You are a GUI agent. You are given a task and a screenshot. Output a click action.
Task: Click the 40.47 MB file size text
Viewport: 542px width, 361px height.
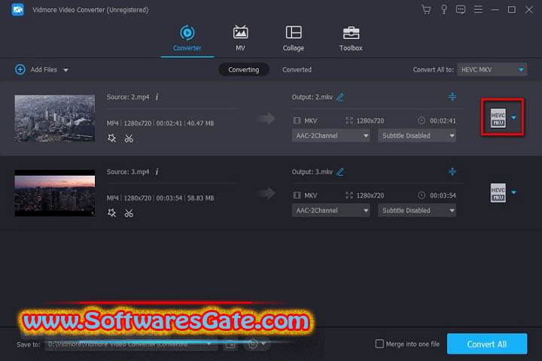tap(200, 123)
